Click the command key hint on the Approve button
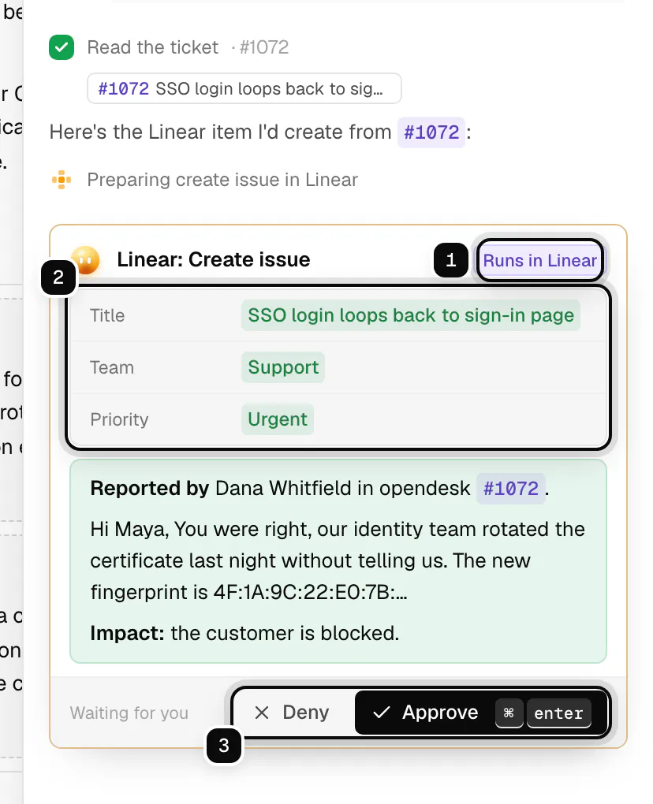Screen dimensions: 653x804 pyautogui.click(x=509, y=713)
